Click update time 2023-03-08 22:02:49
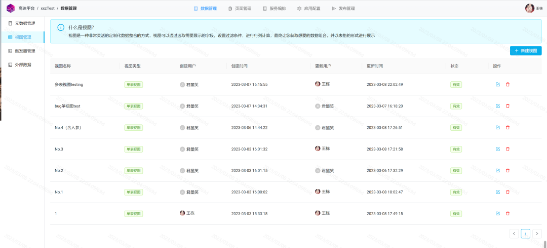547x248 pixels. pos(385,84)
